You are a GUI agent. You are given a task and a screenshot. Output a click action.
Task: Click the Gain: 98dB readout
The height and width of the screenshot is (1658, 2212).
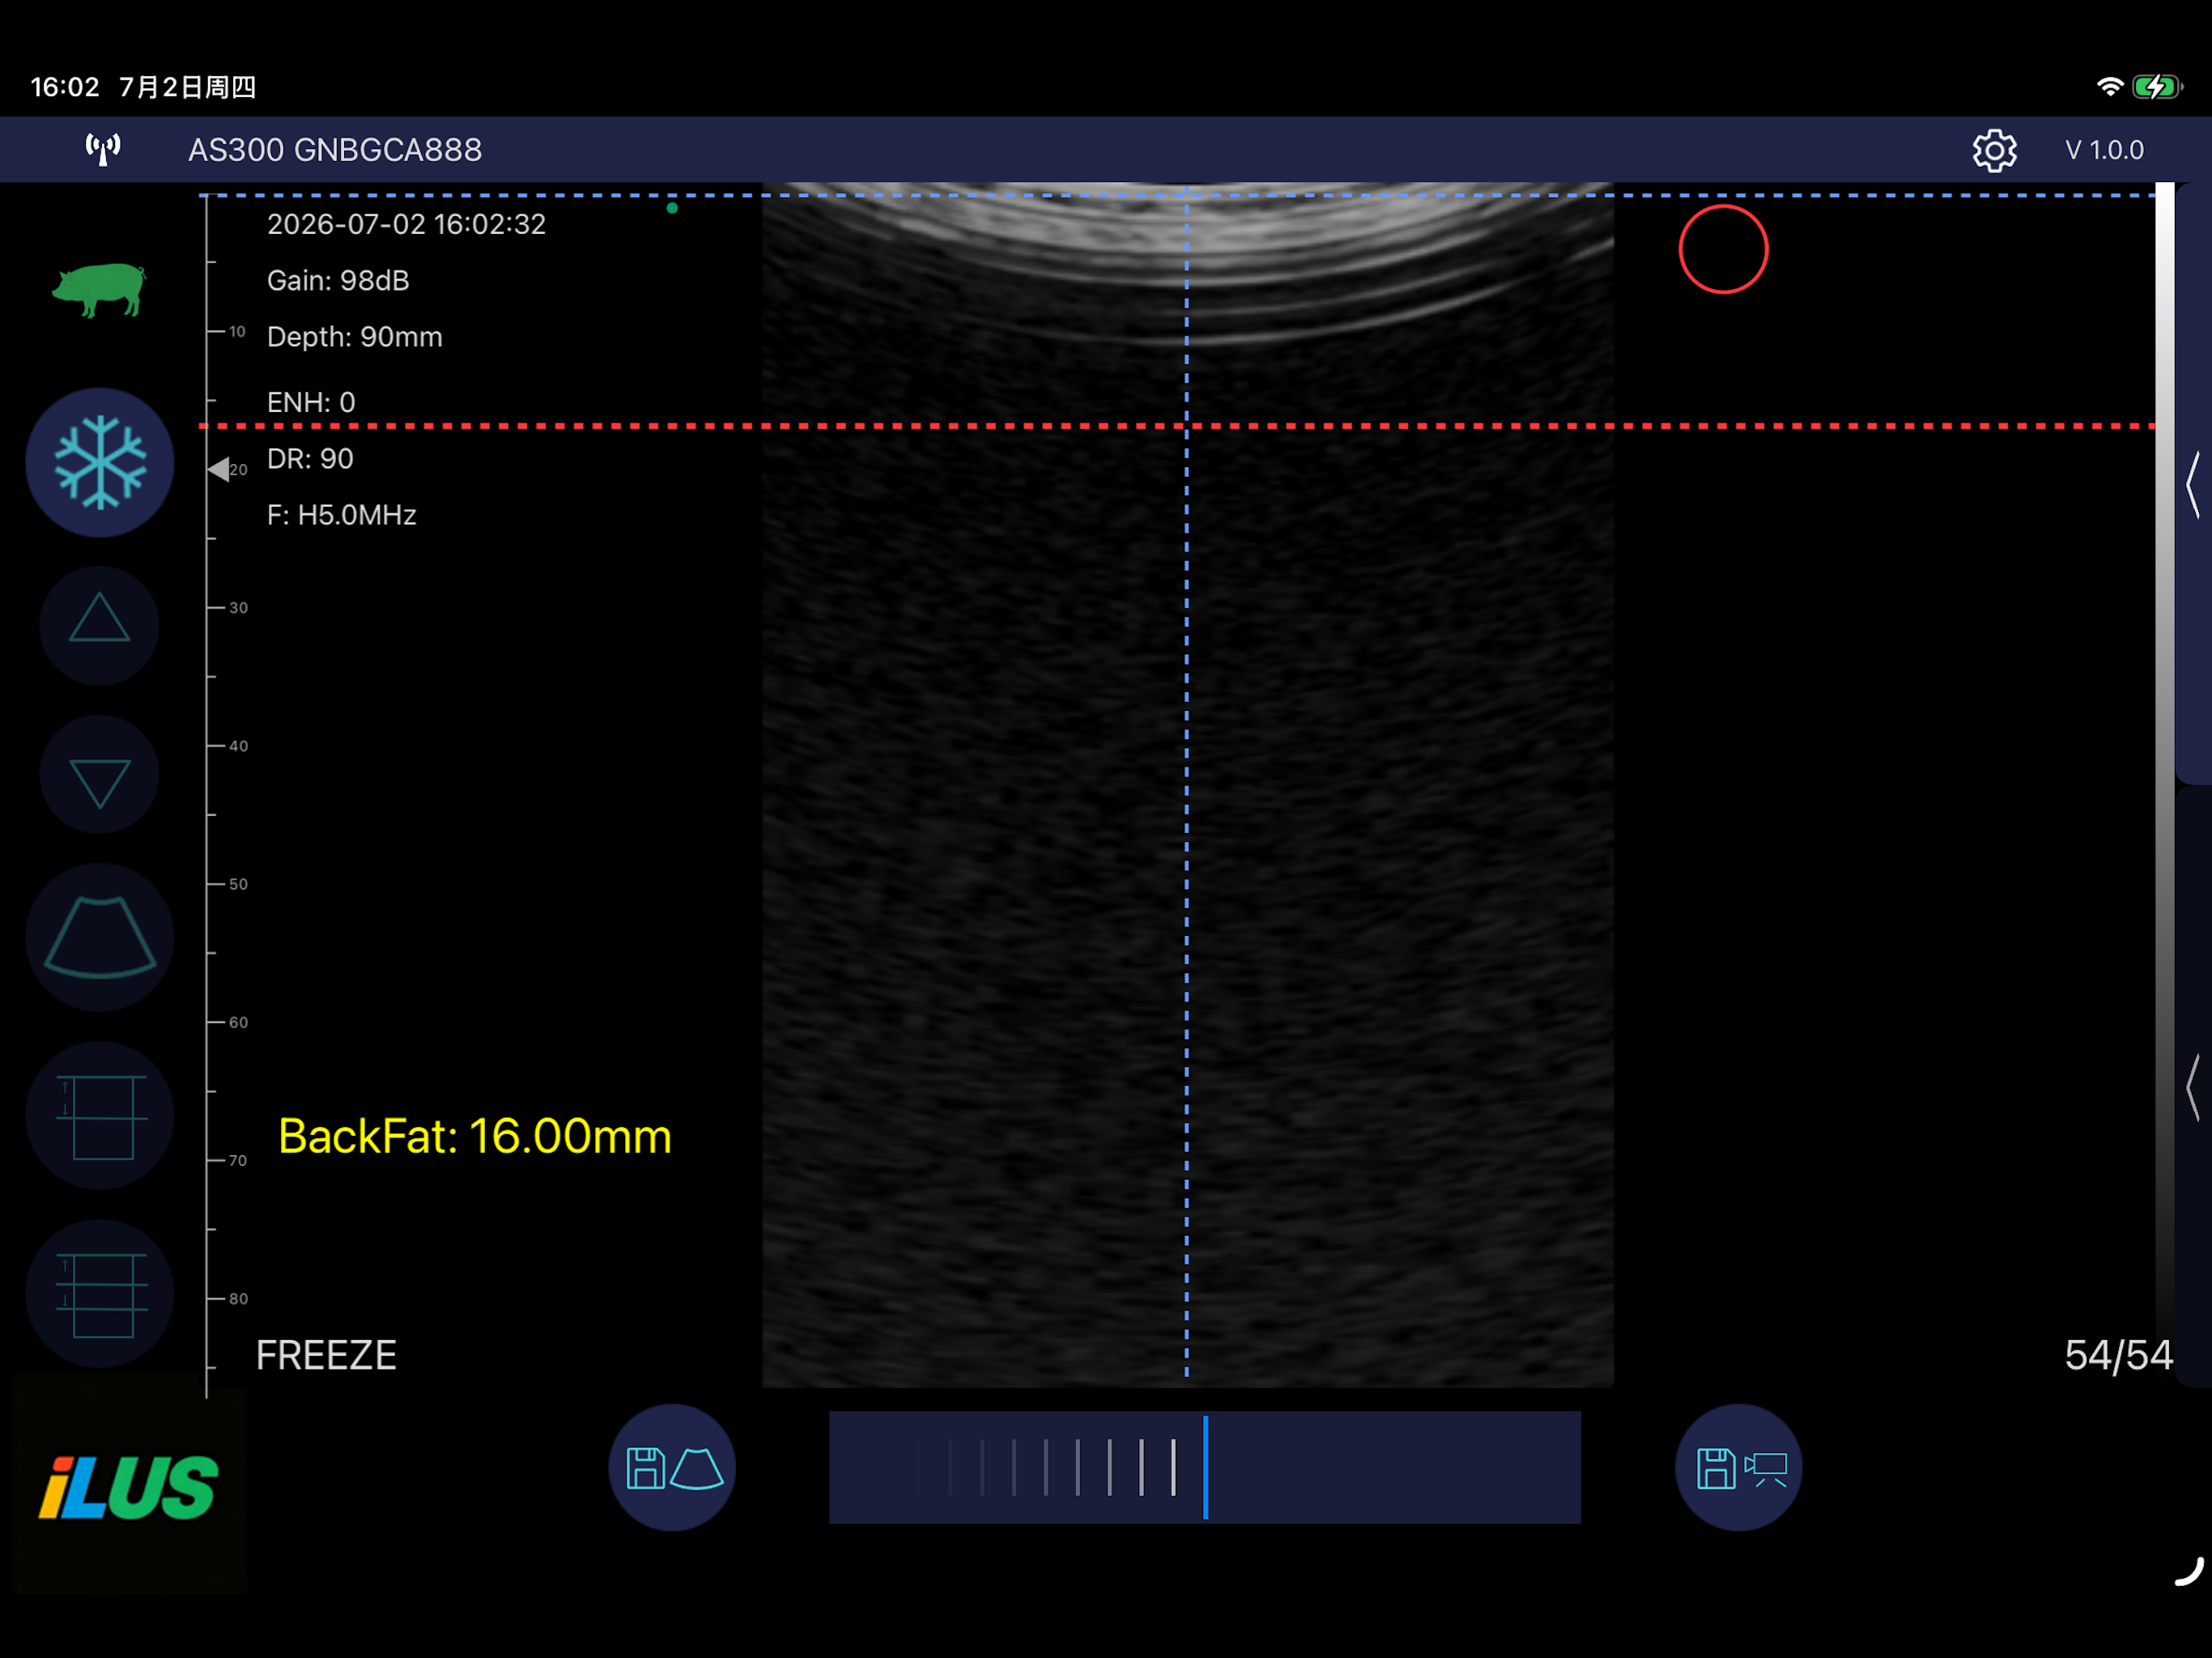coord(338,280)
